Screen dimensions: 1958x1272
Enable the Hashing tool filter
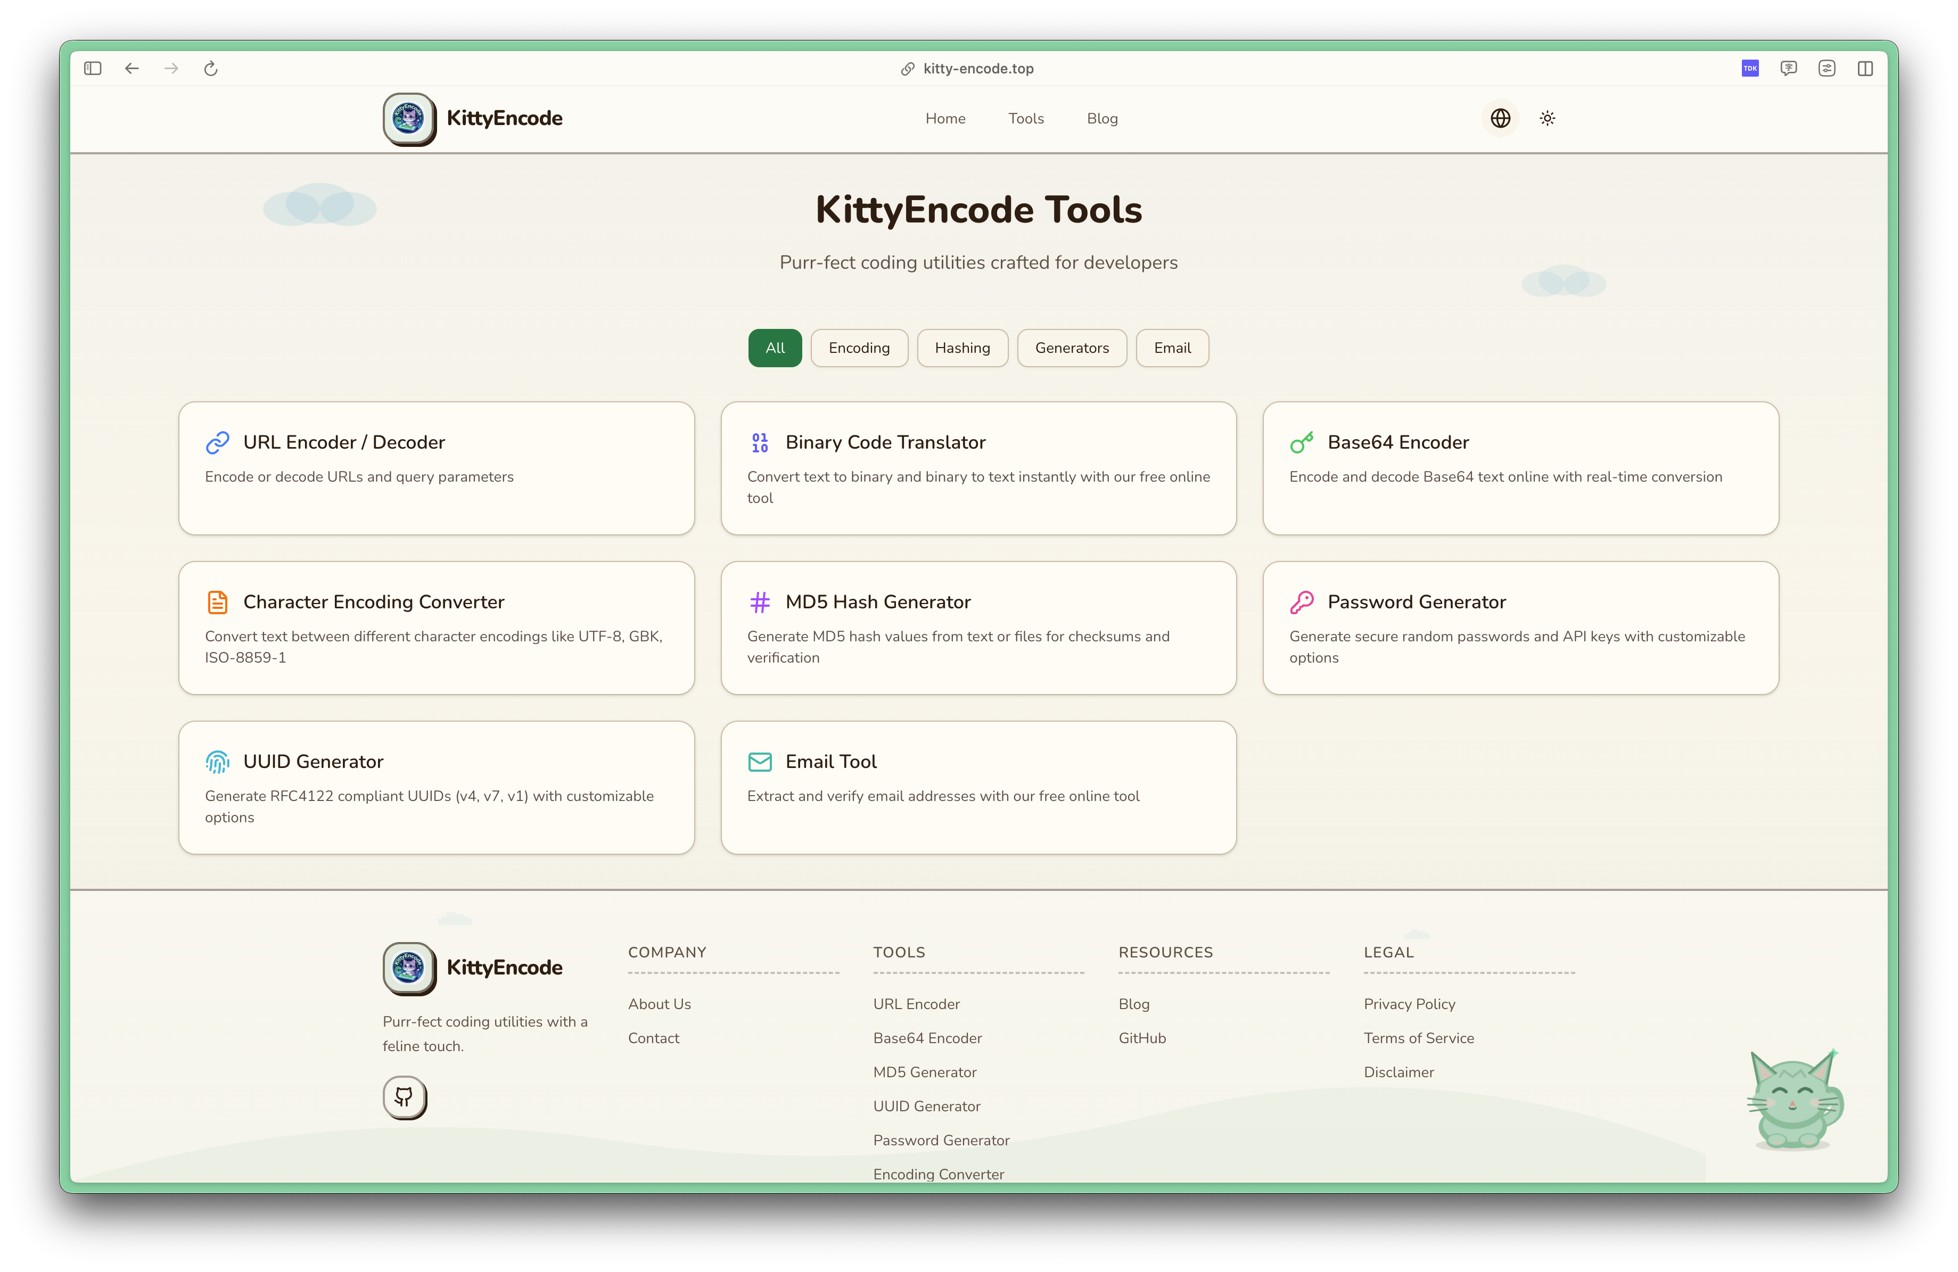click(x=962, y=348)
